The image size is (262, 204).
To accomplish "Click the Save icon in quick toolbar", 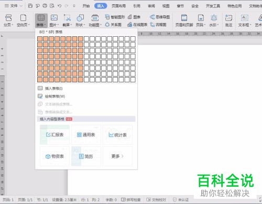I will tap(30, 6).
